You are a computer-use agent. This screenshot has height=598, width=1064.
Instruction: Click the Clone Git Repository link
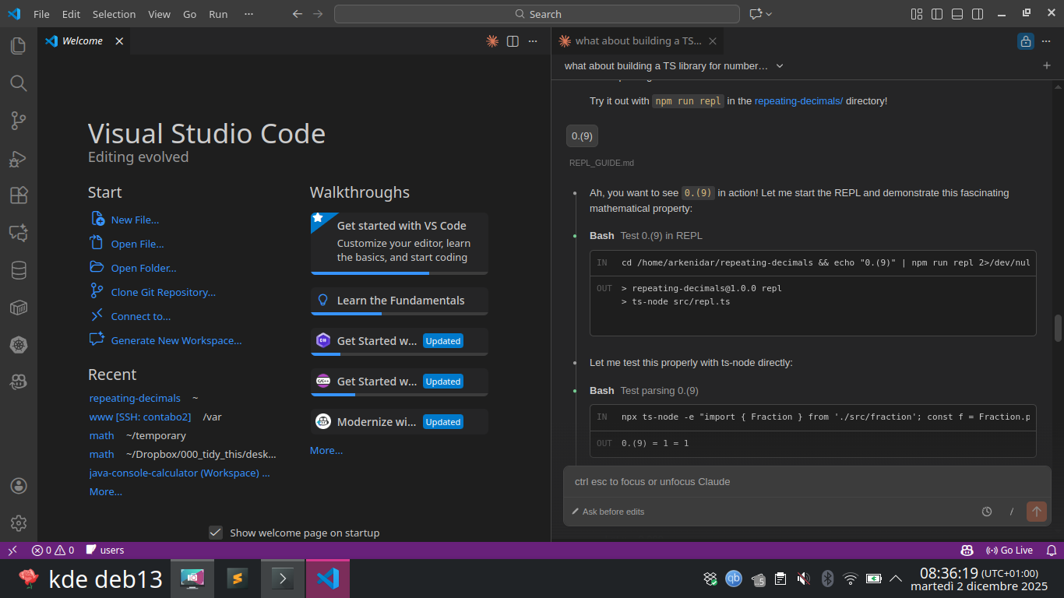point(163,292)
